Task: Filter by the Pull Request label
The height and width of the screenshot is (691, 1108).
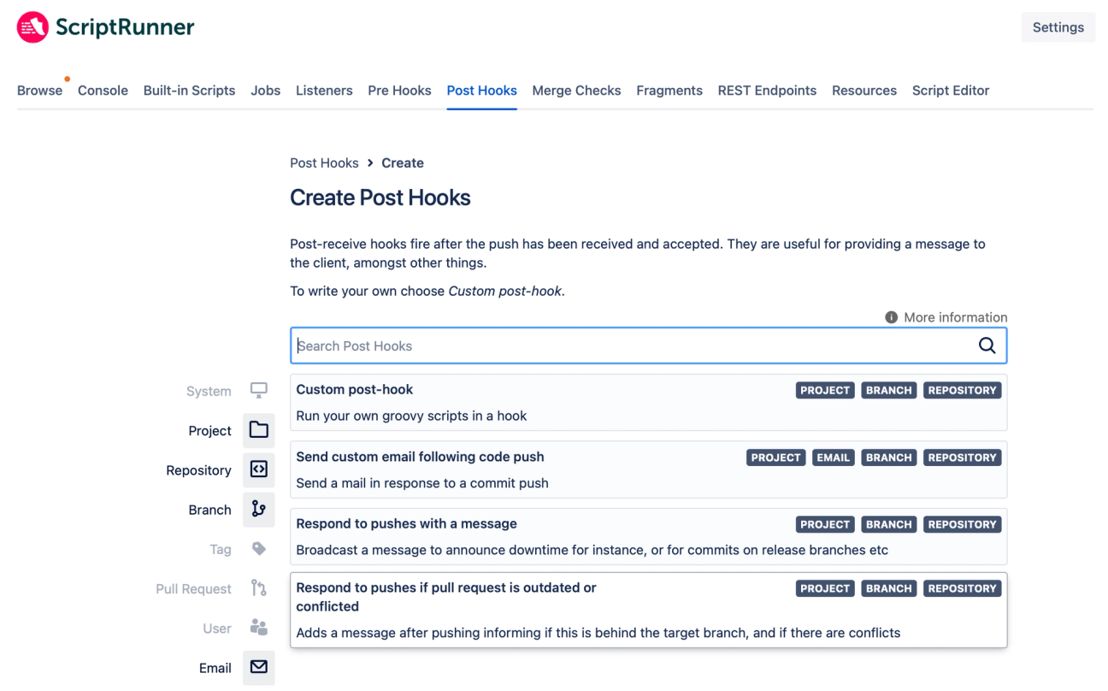Action: click(193, 588)
